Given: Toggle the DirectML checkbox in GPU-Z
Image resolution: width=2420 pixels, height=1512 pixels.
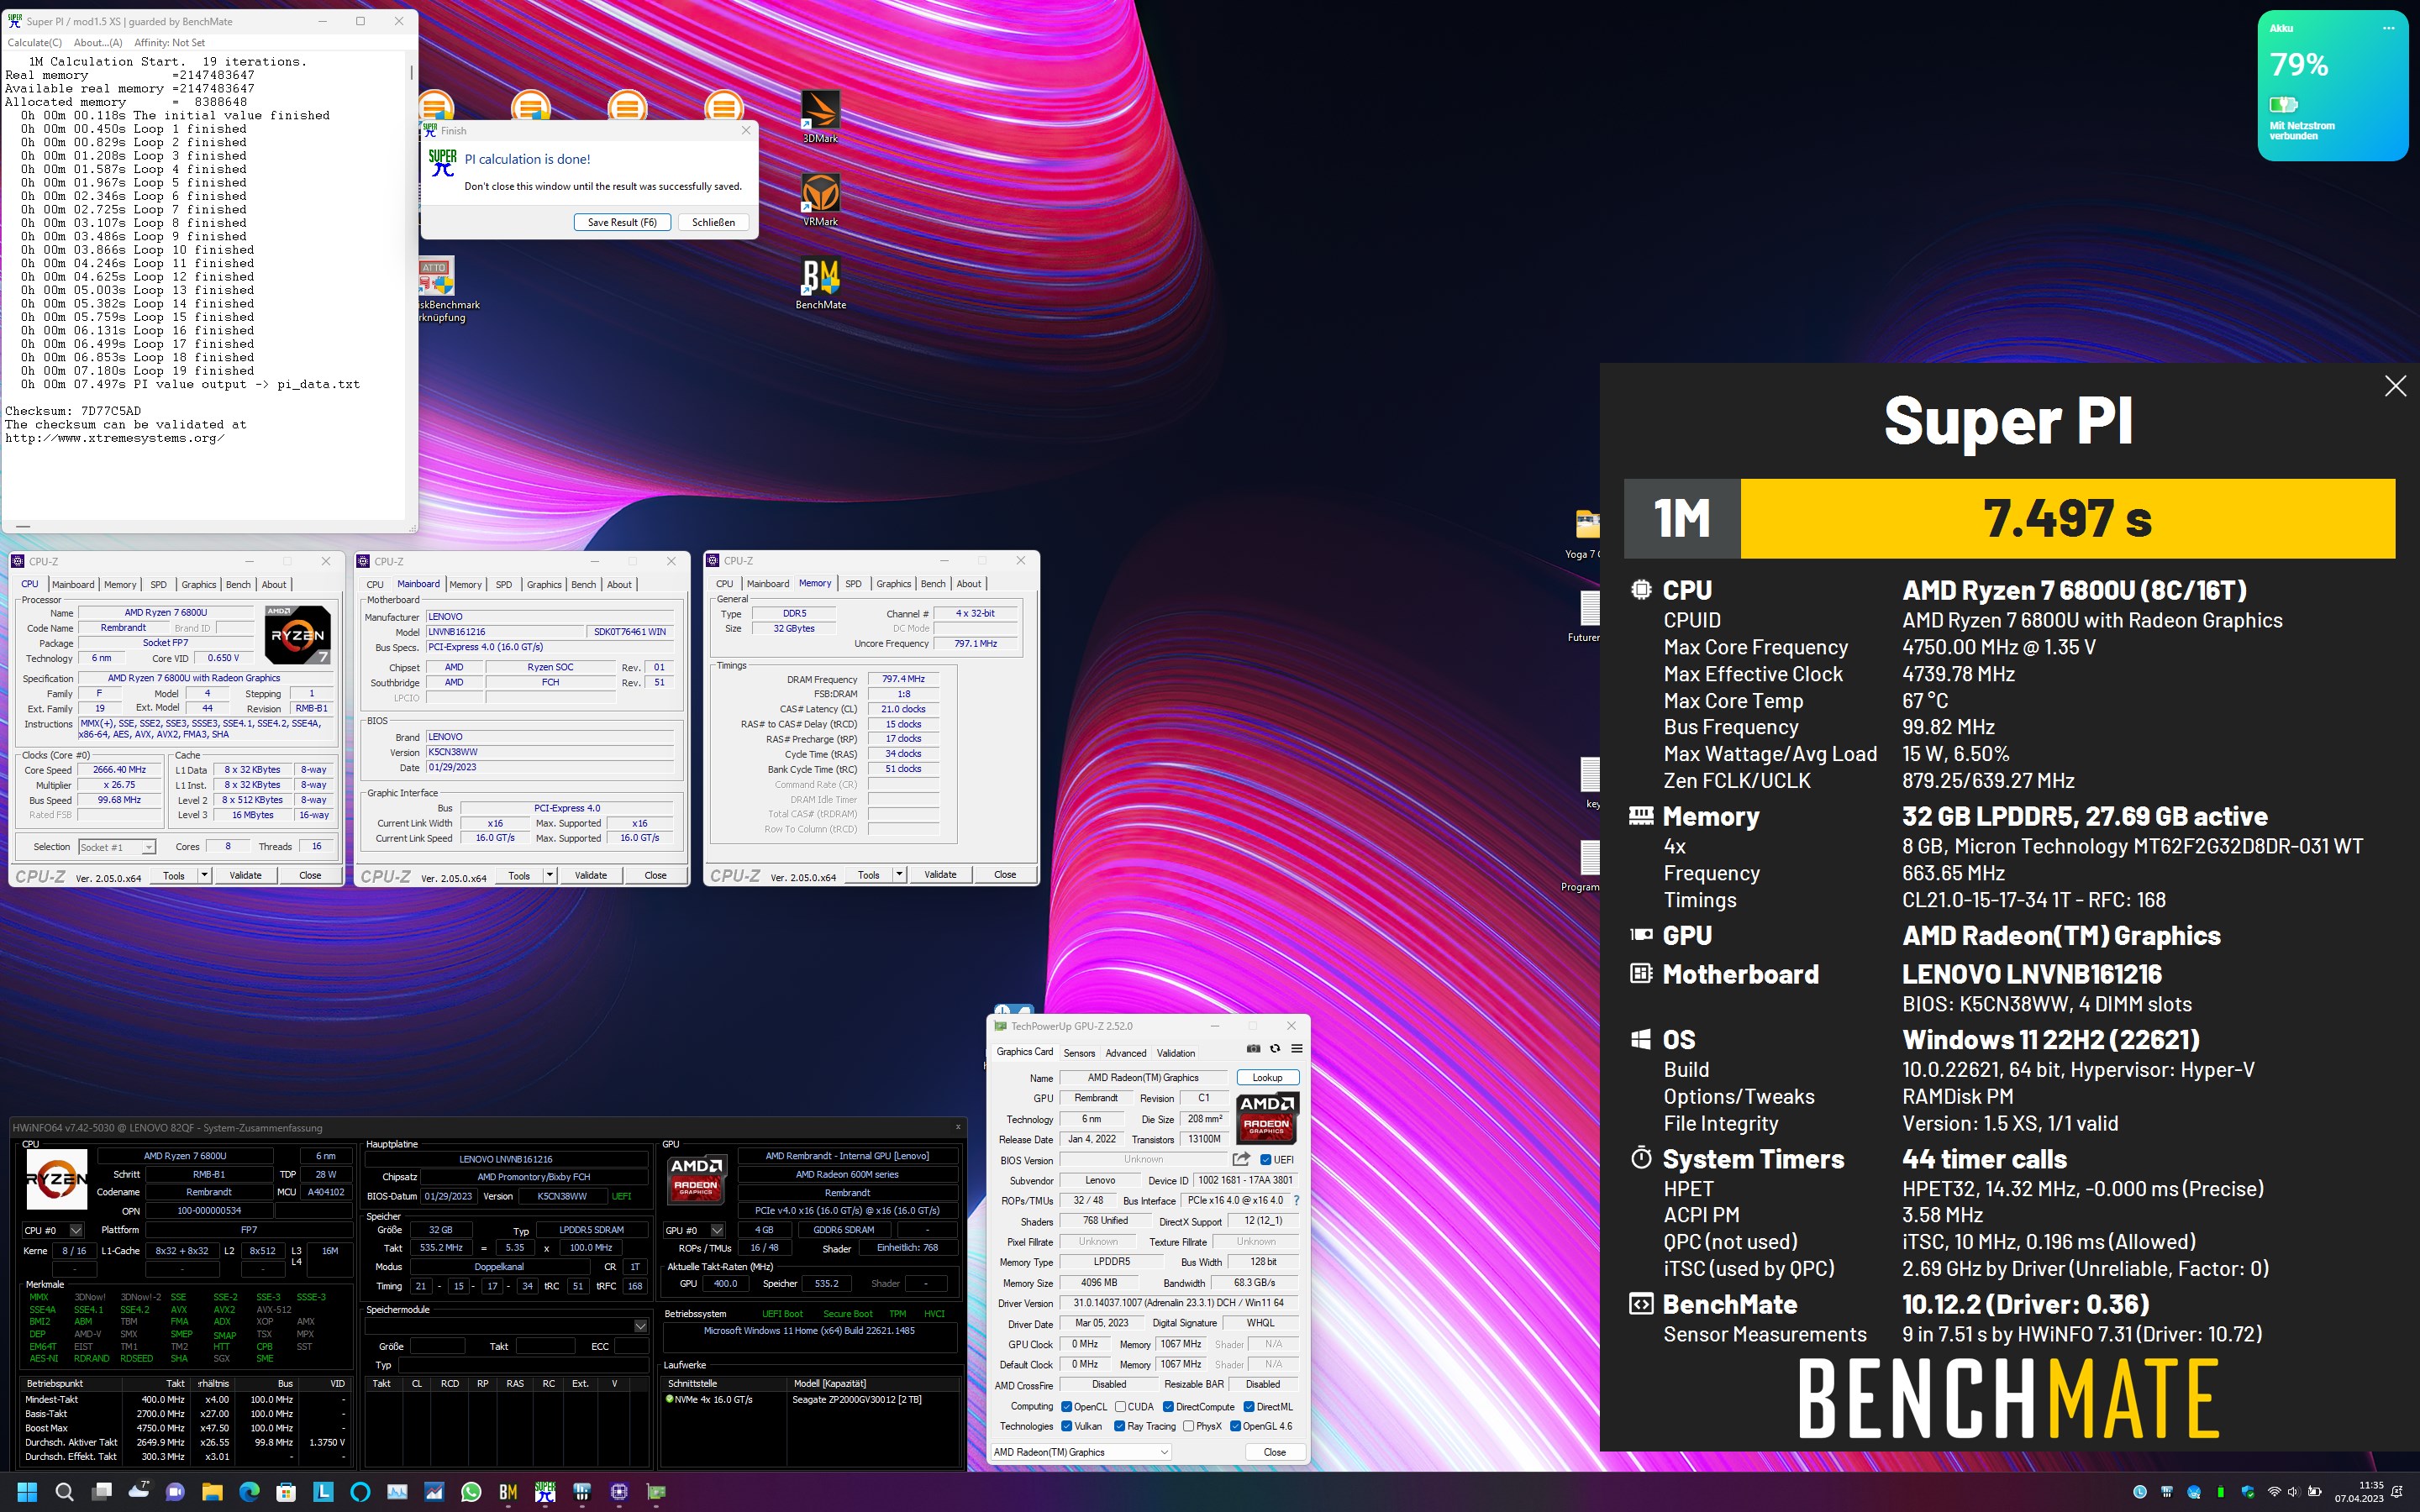Looking at the screenshot, I should pyautogui.click(x=1249, y=1407).
